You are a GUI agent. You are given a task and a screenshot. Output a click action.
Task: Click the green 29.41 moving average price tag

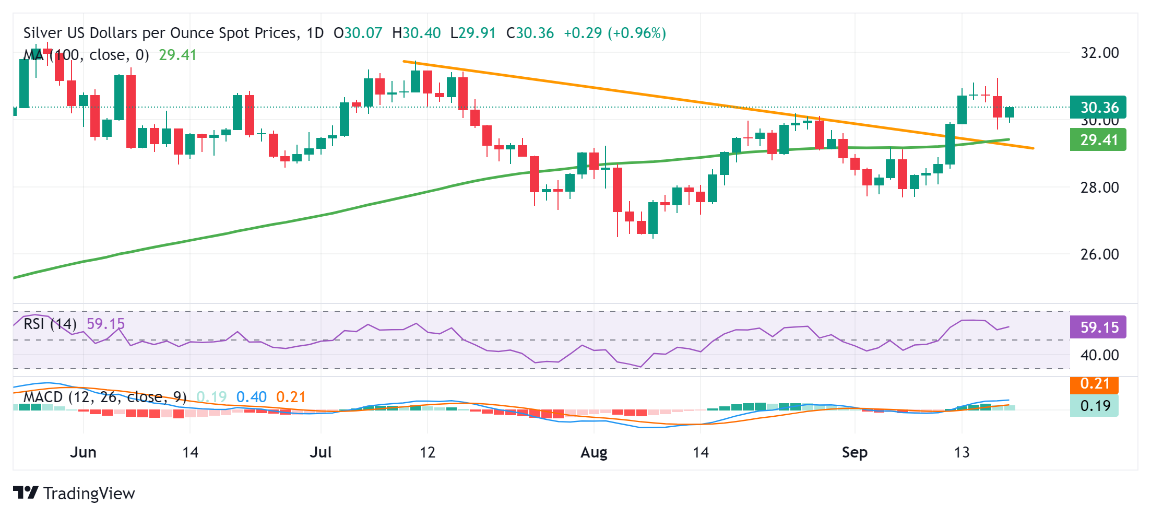click(1098, 139)
